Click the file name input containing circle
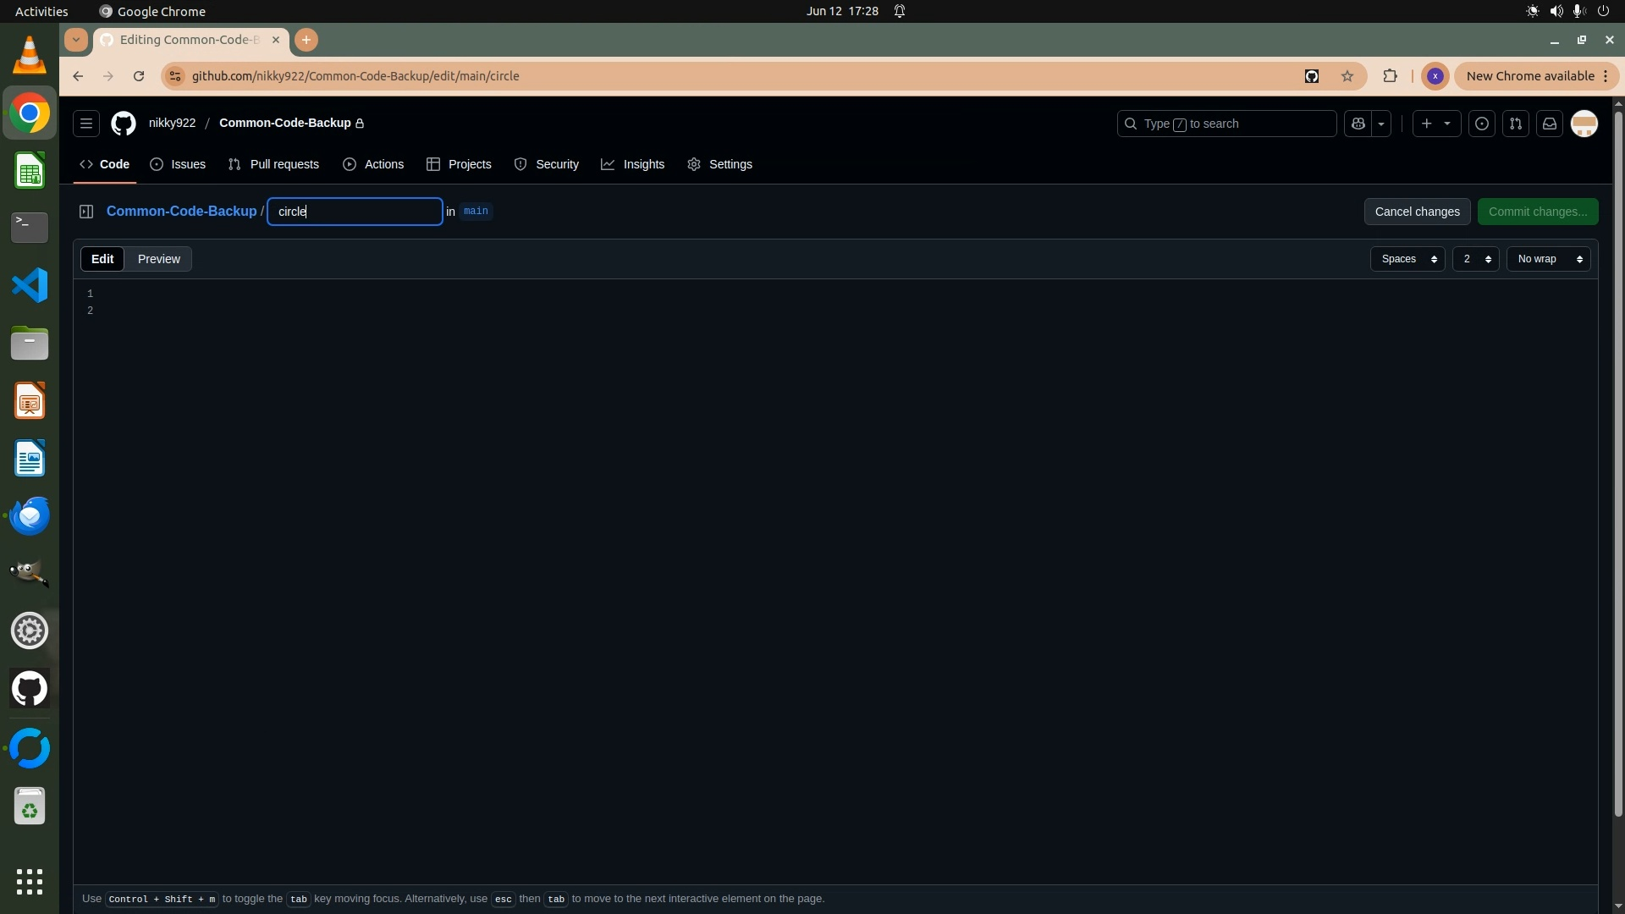 (355, 212)
